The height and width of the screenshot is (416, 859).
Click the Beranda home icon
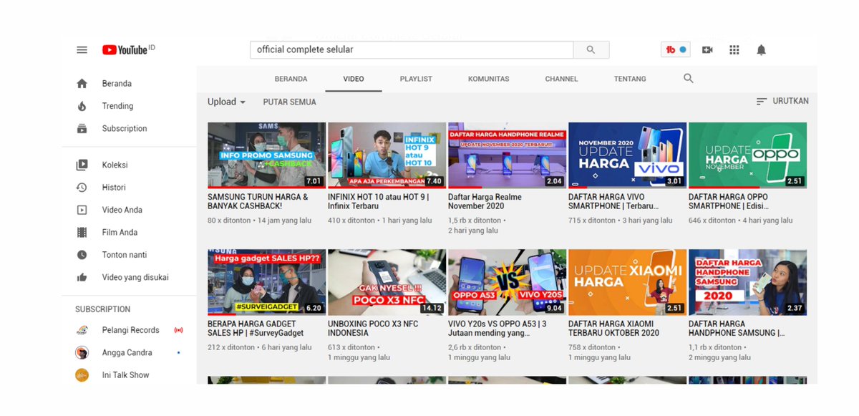tap(82, 83)
